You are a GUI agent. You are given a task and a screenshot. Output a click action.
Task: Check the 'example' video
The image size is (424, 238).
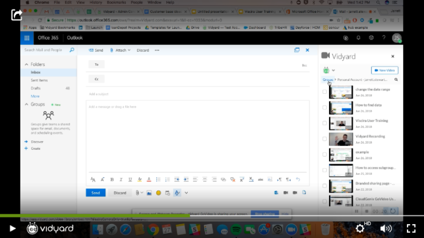(325, 154)
